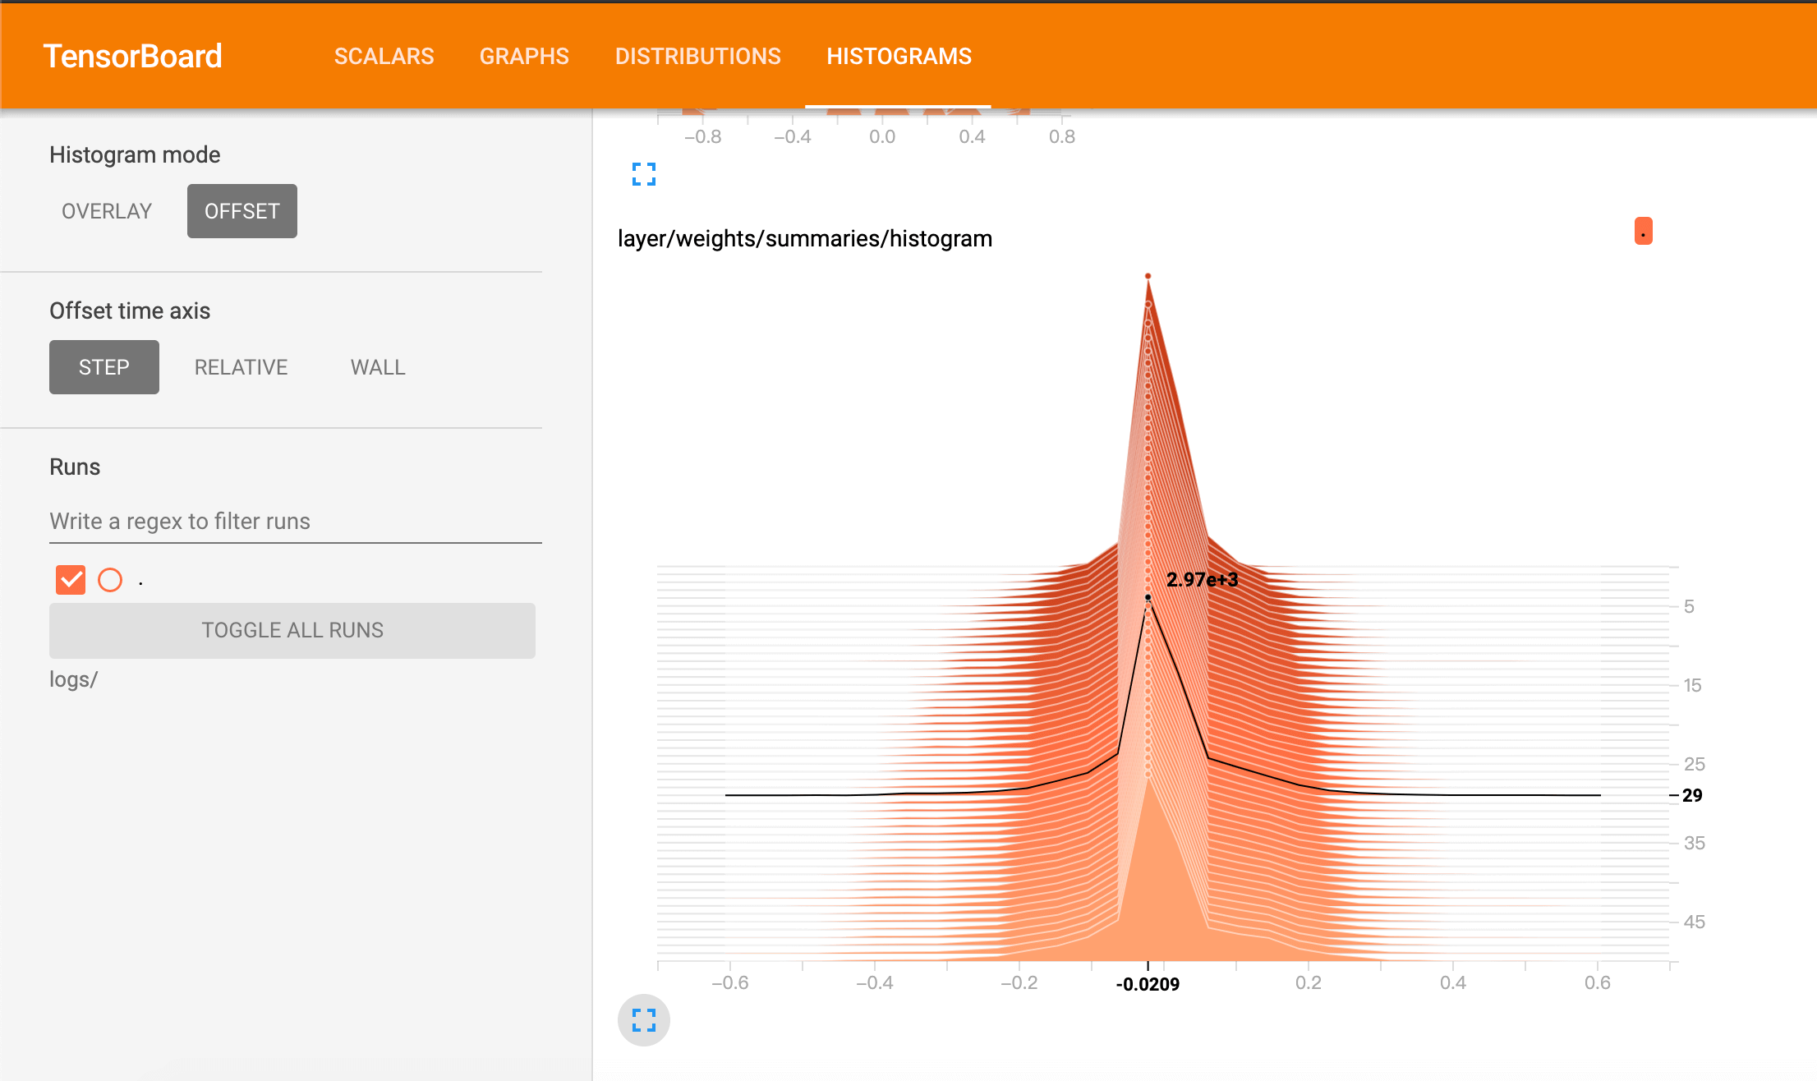Open the GRAPHS tab

pos(524,56)
